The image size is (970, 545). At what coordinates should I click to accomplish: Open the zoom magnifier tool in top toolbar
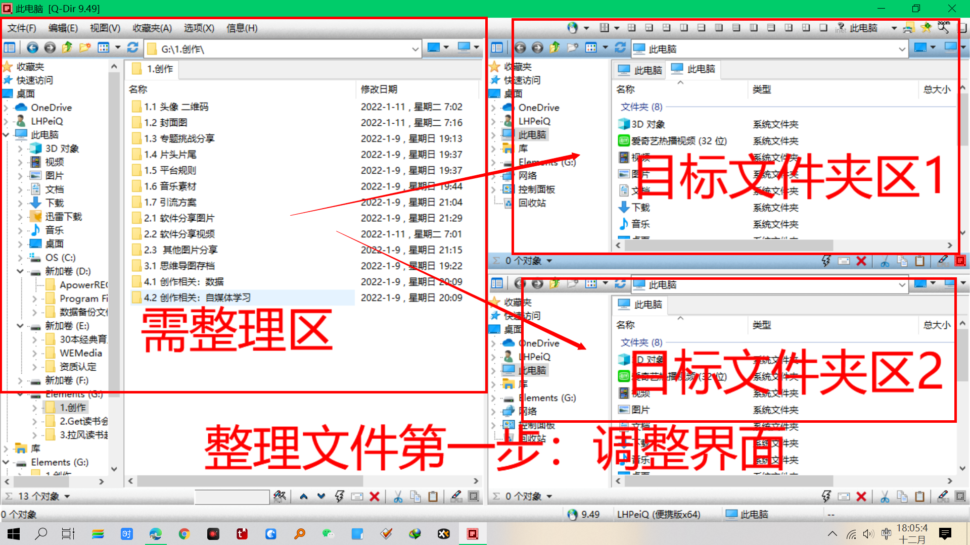tap(943, 28)
